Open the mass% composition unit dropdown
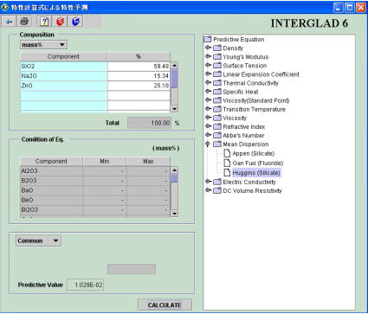This screenshot has height=314, width=368. click(x=43, y=45)
